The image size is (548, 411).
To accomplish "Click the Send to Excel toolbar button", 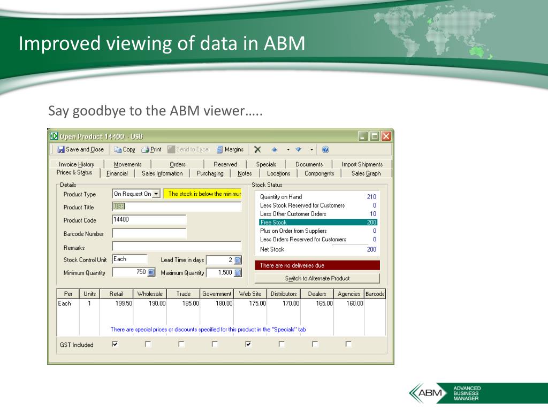I will 188,150.
